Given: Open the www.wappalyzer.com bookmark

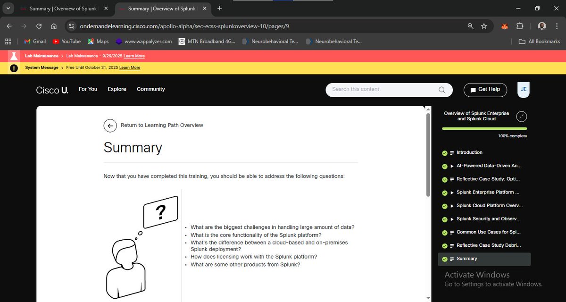Looking at the screenshot, I should (x=143, y=42).
